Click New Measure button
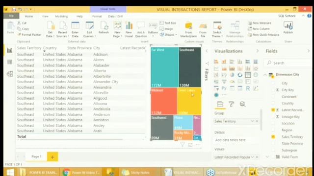This screenshot has width=314, height=176. click(260, 23)
